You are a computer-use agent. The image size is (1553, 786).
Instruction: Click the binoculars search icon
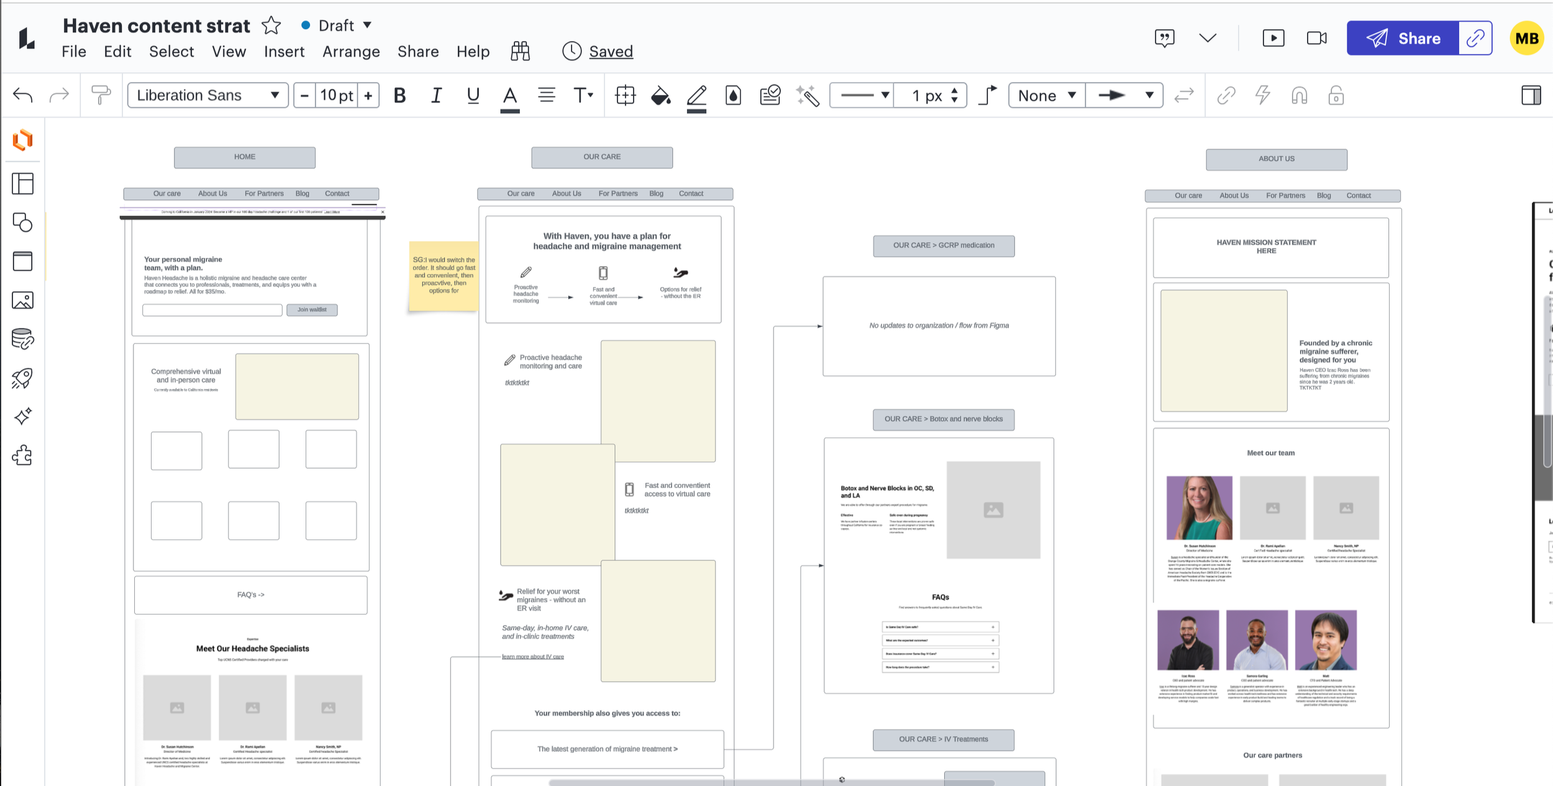(x=520, y=51)
